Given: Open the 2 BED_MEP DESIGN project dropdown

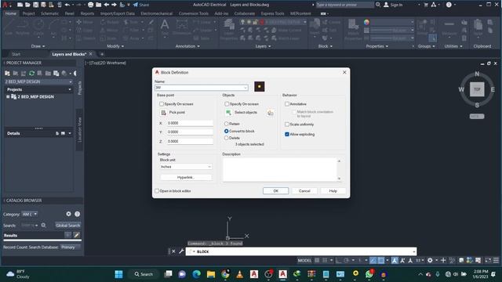Looking at the screenshot, I should click(38, 81).
